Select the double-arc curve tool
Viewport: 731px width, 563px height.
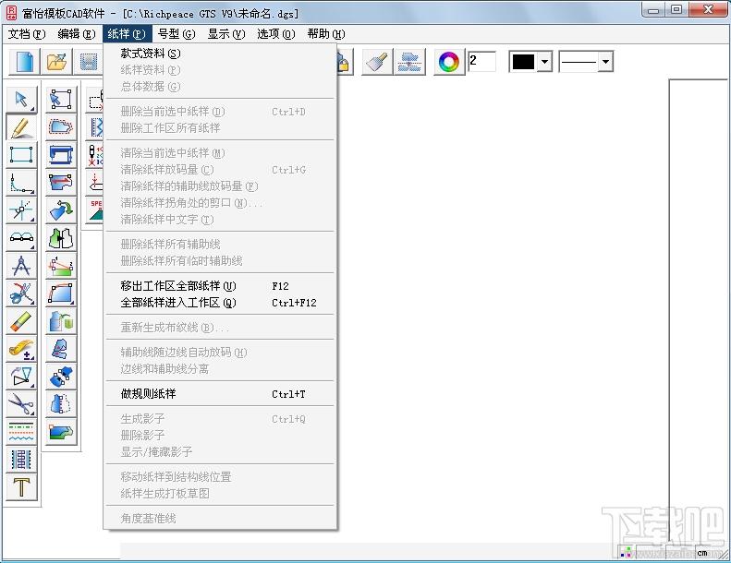click(x=21, y=237)
